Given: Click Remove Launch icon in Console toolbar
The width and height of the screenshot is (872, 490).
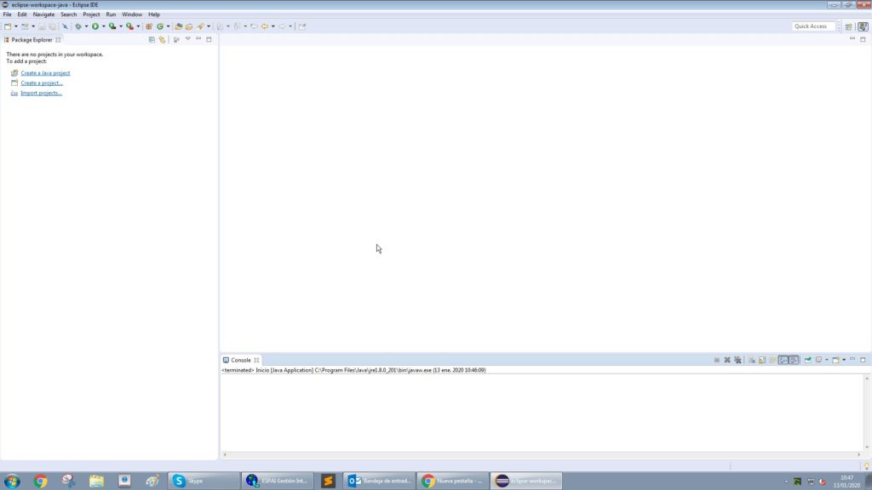Looking at the screenshot, I should [x=727, y=360].
